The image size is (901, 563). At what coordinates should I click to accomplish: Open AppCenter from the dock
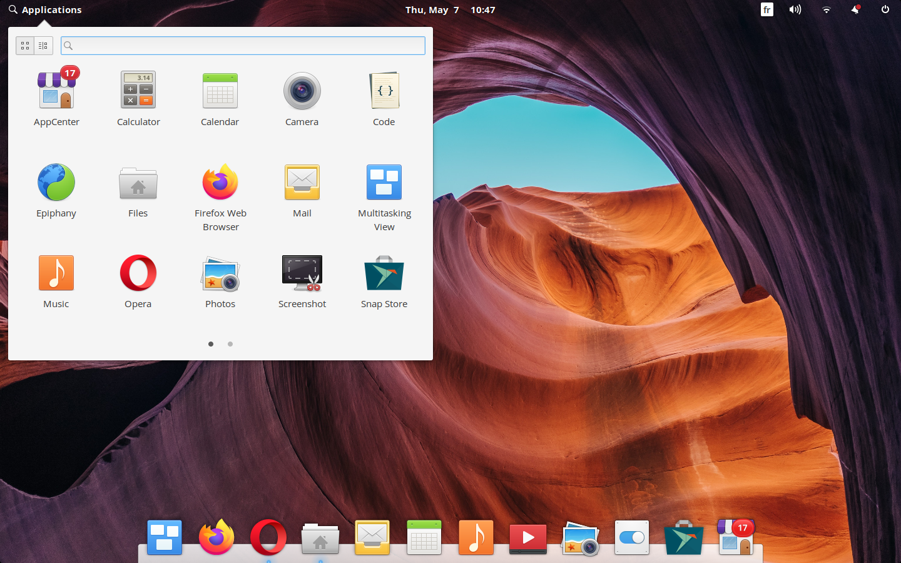(x=736, y=536)
